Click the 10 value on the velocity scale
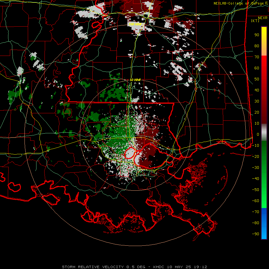Image resolution: width=269 pixels, height=269 pixels. (x=257, y=123)
